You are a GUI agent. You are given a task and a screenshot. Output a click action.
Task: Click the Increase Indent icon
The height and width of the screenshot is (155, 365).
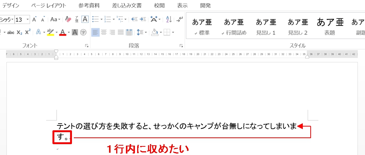(143, 19)
